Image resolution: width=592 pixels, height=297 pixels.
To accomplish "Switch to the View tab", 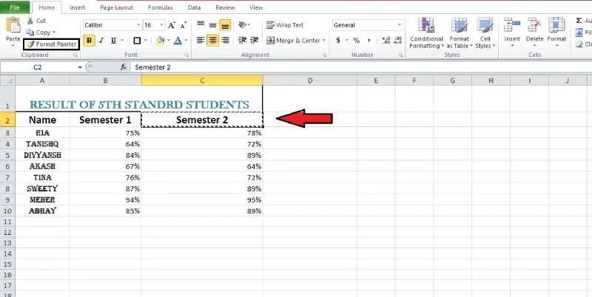I will (256, 7).
